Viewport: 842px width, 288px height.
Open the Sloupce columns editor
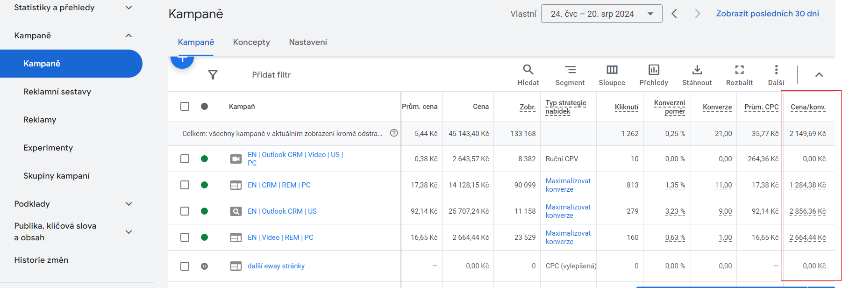click(612, 75)
